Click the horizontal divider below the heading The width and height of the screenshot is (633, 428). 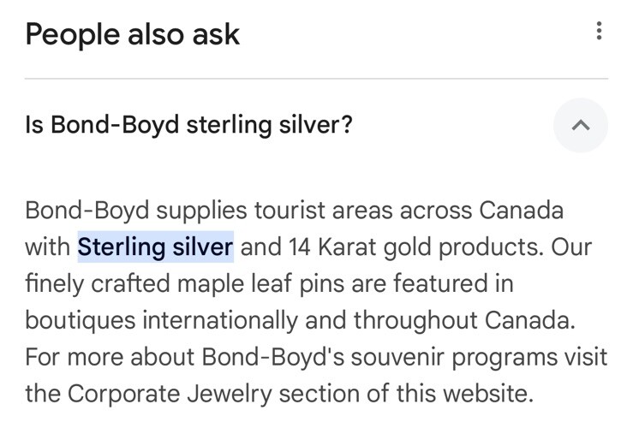pyautogui.click(x=316, y=79)
